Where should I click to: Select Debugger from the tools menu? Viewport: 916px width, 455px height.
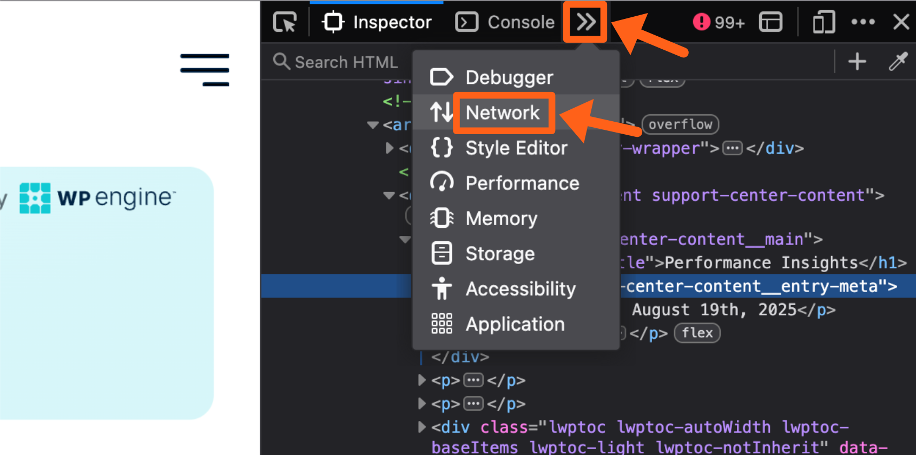click(509, 77)
